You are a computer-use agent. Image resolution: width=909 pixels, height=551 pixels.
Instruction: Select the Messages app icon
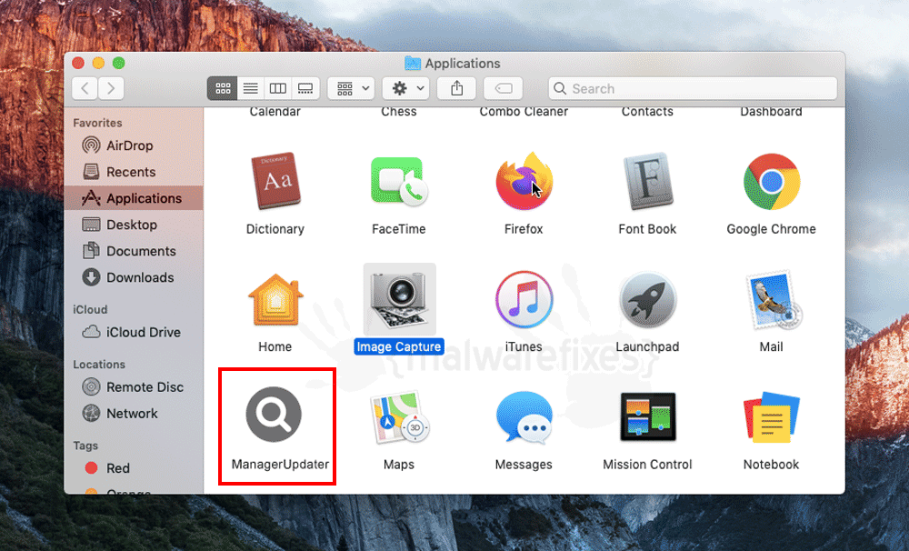(524, 417)
